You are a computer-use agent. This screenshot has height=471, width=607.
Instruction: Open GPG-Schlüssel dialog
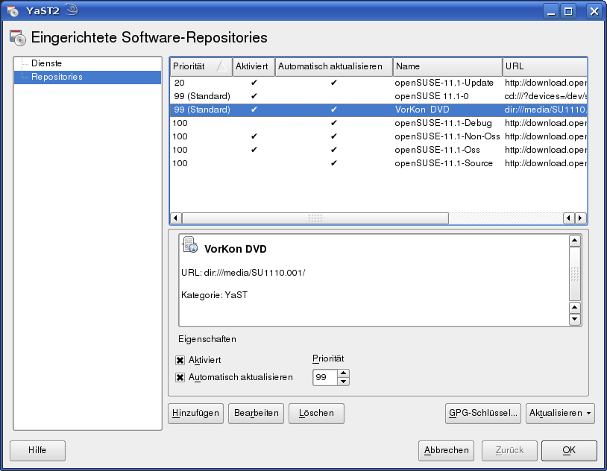[483, 414]
